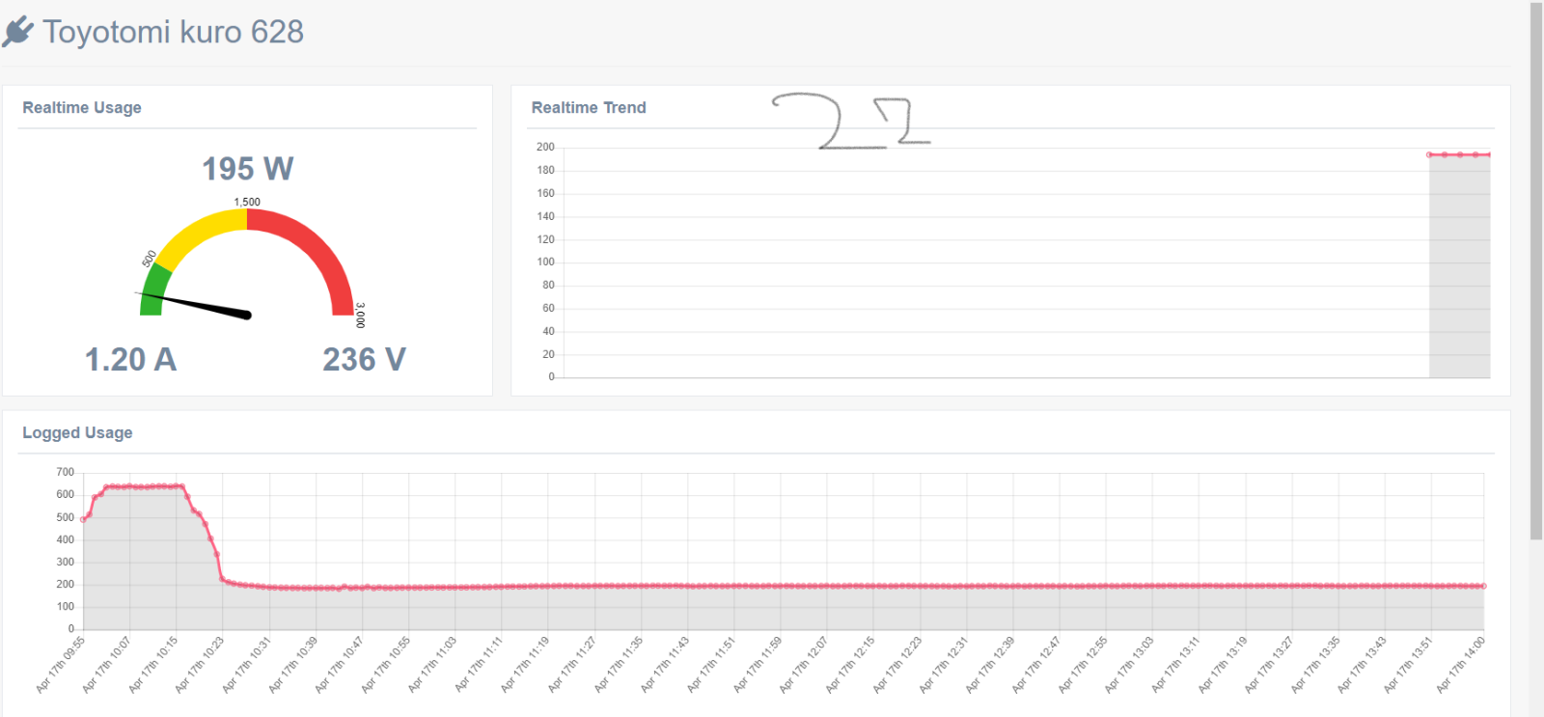The height and width of the screenshot is (717, 1544).
Task: Click the 640 W peak on Logged Usage line
Action: tap(145, 486)
